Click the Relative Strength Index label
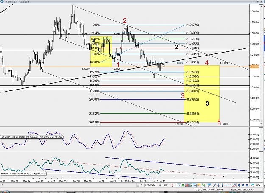The height and width of the screenshot is (193, 265). point(23,173)
